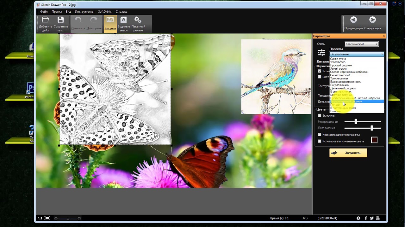Choose Поп-арт preset from the list
The width and height of the screenshot is (405, 227).
(x=335, y=105)
